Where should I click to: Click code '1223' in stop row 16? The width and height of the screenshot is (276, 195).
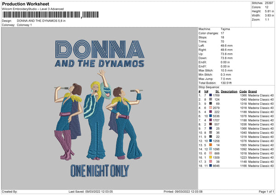pyautogui.click(x=243, y=157)
